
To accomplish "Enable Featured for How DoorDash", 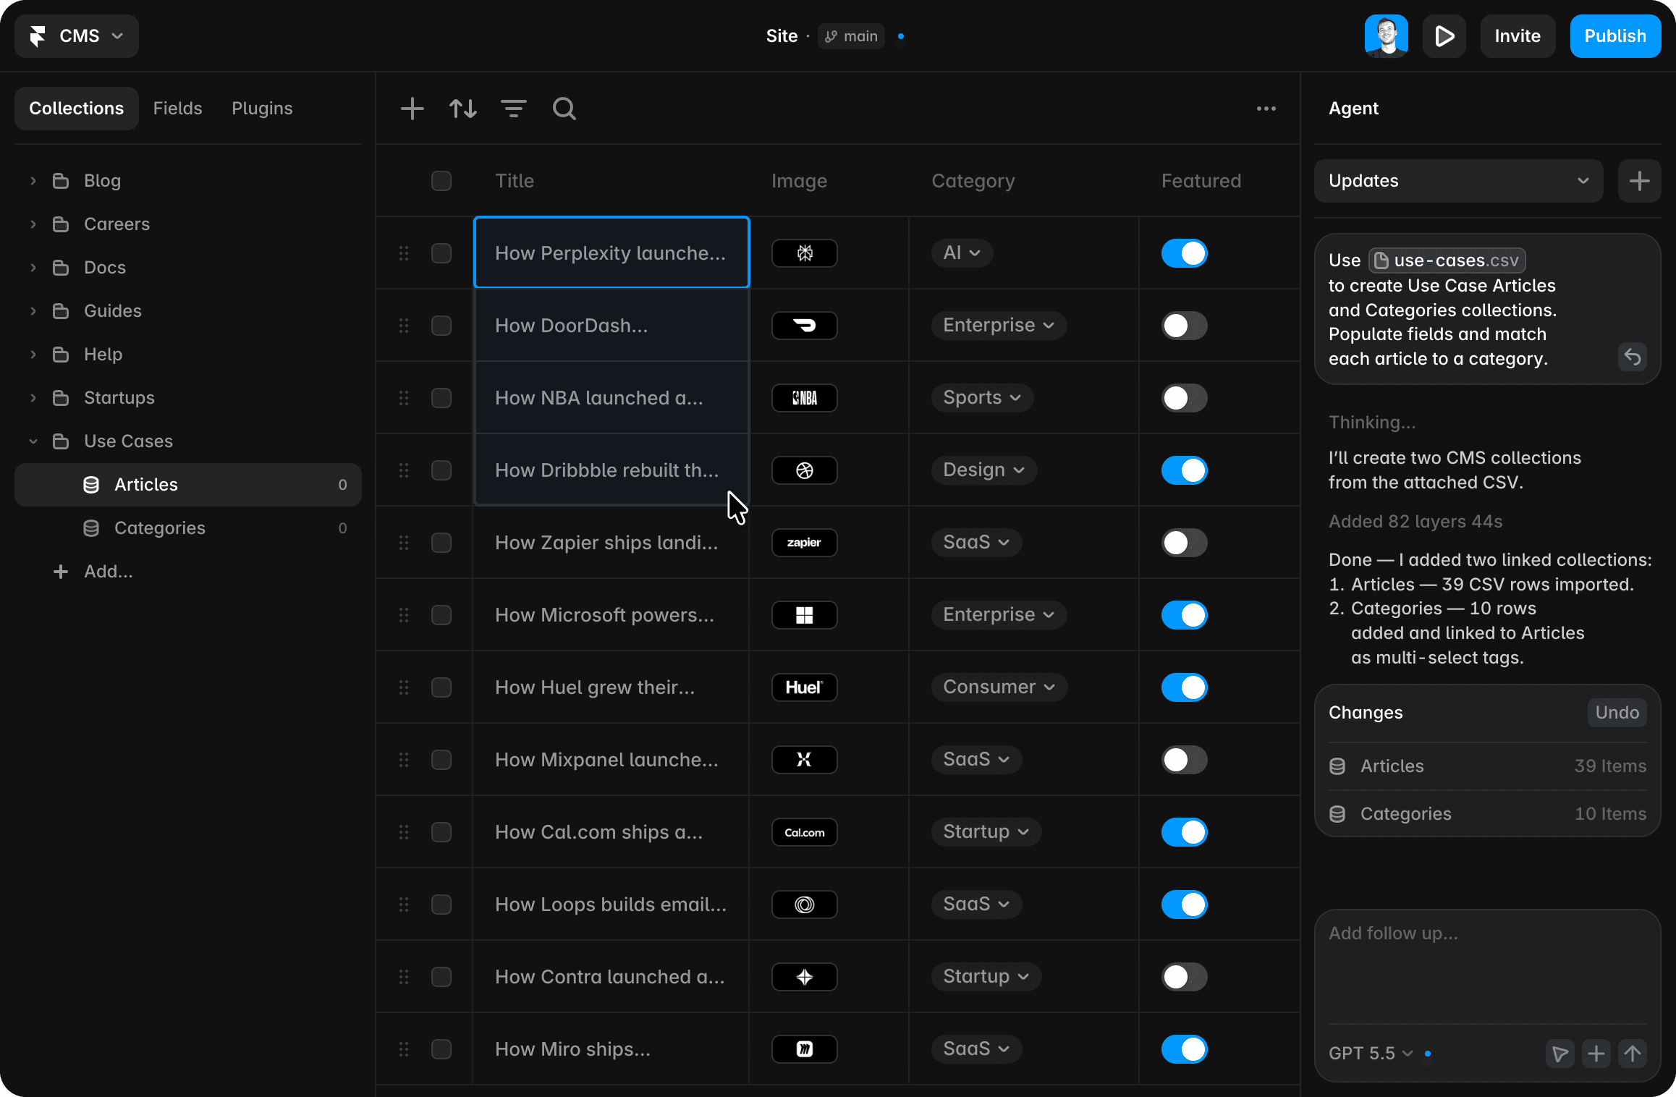I will click(1185, 326).
